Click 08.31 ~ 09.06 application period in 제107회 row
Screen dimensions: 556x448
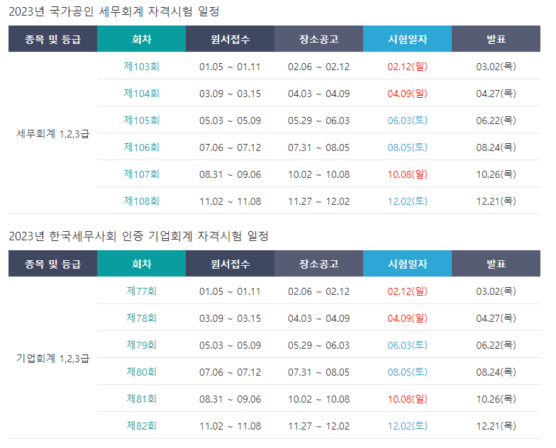tap(230, 174)
